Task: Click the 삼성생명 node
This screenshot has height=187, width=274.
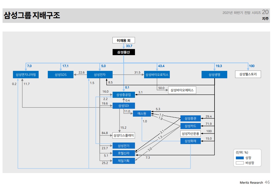Action: [215, 74]
